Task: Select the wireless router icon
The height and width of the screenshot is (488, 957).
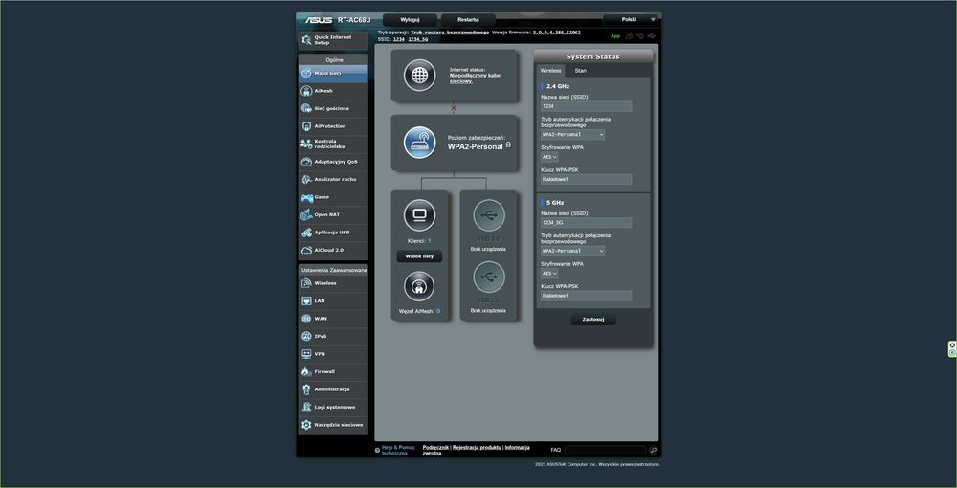Action: pos(419,143)
